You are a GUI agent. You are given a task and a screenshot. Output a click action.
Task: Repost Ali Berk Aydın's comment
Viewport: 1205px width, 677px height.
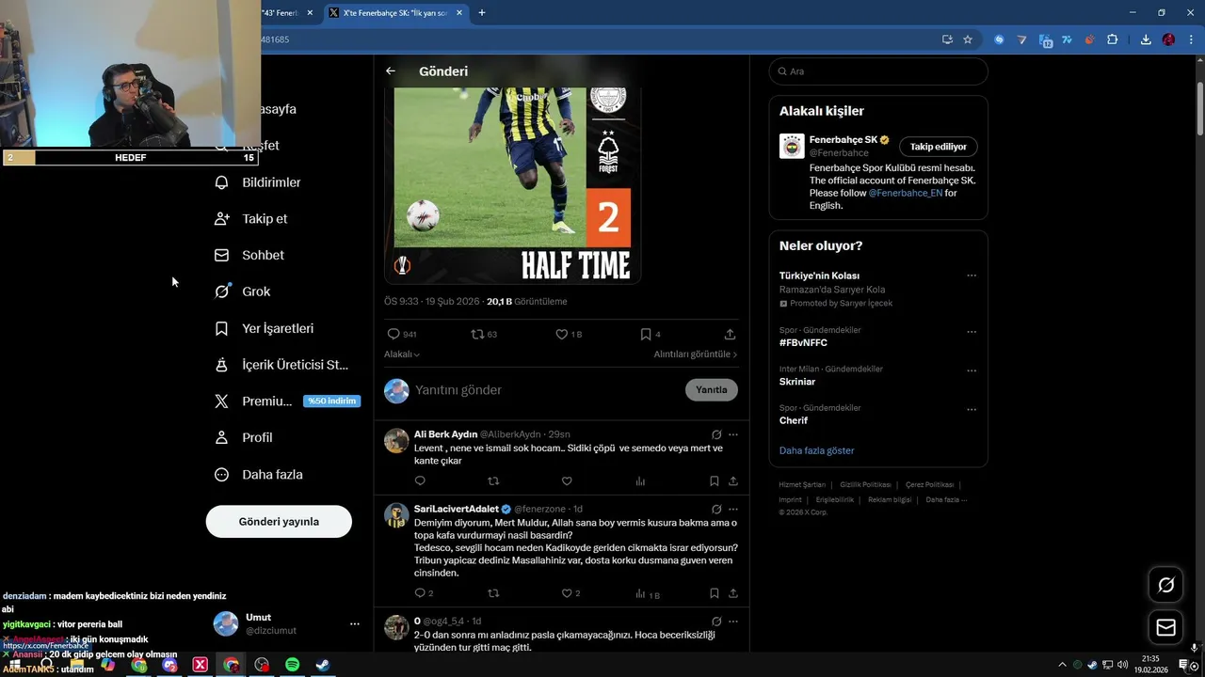point(493,481)
